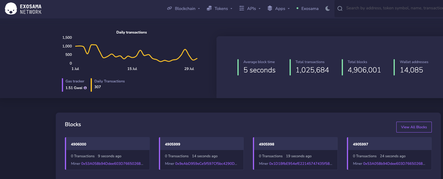Click the Total blocks value 4,906,001
The image size is (443, 179).
tap(364, 70)
